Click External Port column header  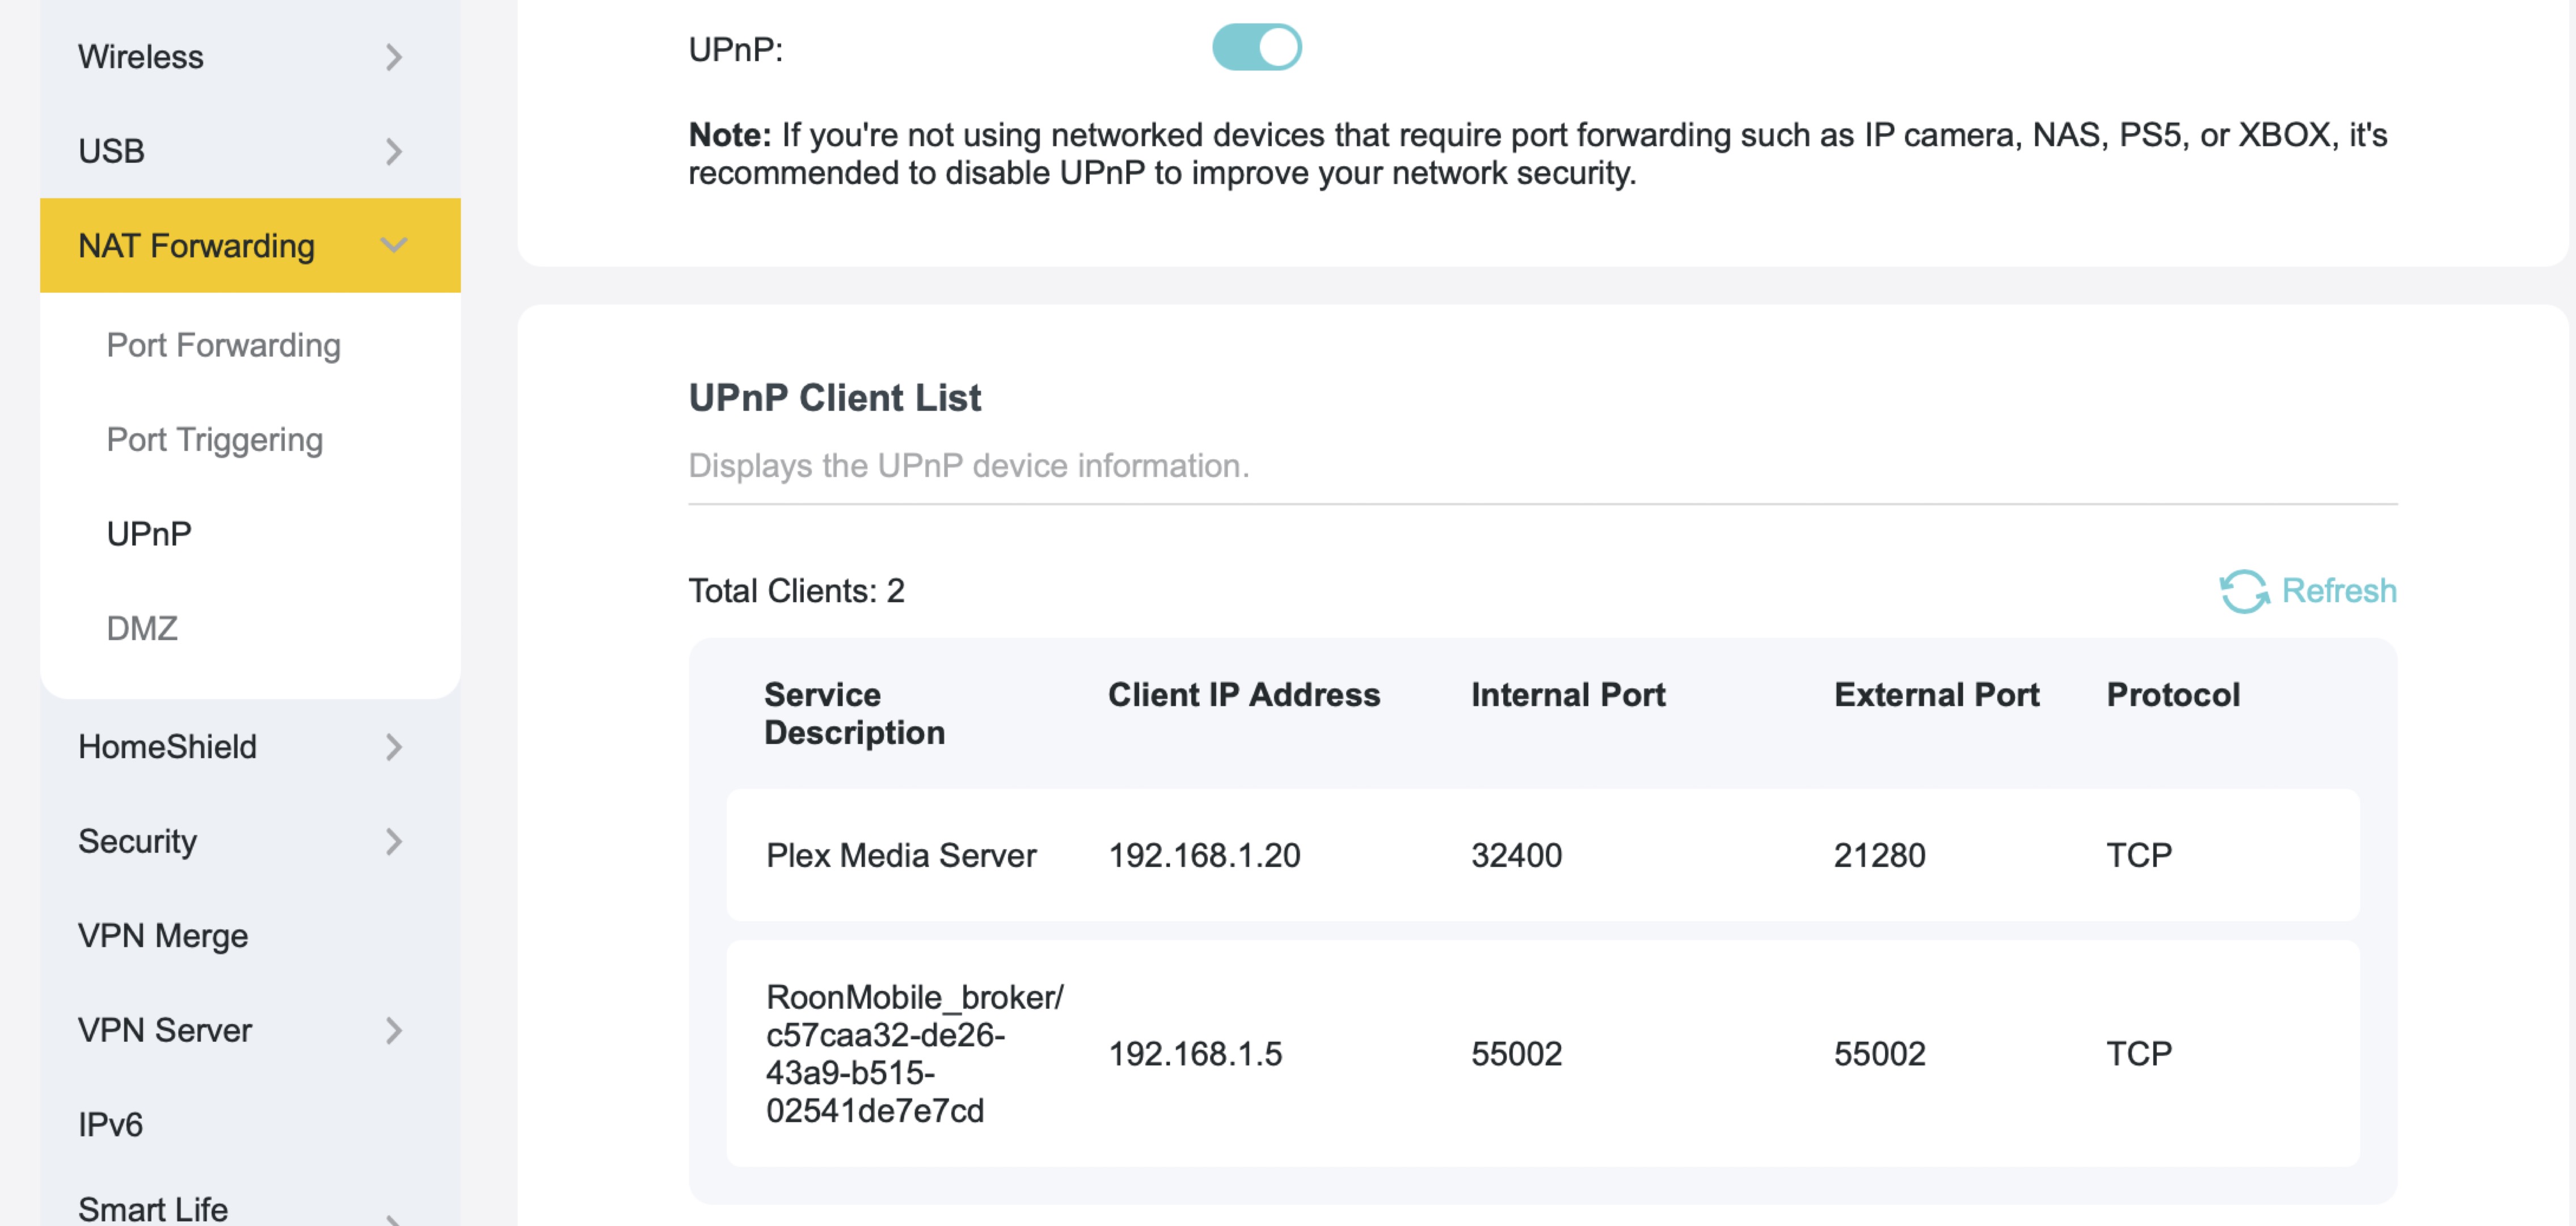(x=1936, y=694)
